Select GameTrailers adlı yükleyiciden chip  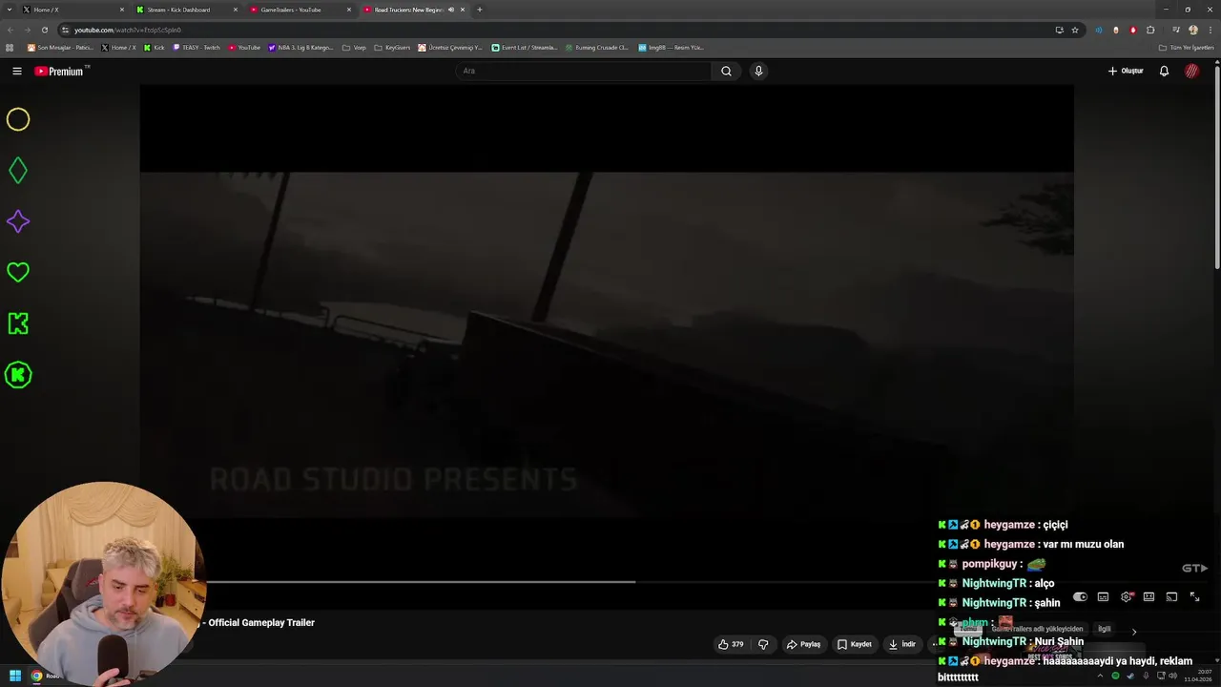[x=1037, y=629]
